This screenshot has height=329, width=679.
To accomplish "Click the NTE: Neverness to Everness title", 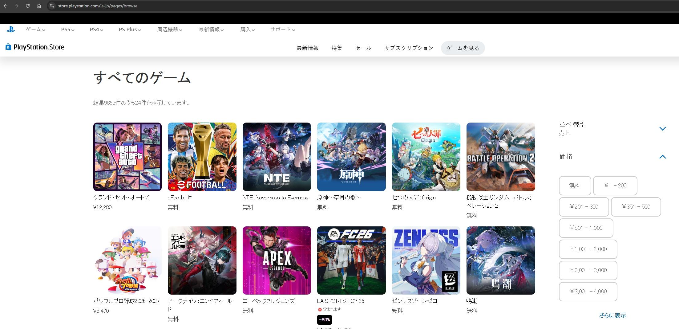I will 275,198.
